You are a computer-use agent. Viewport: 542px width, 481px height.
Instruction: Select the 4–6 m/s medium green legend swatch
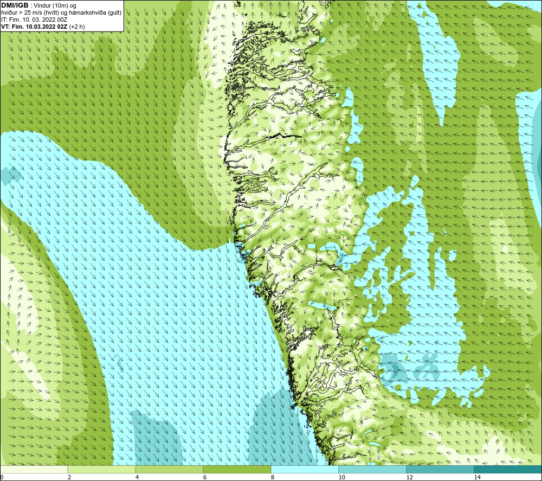pos(169,469)
